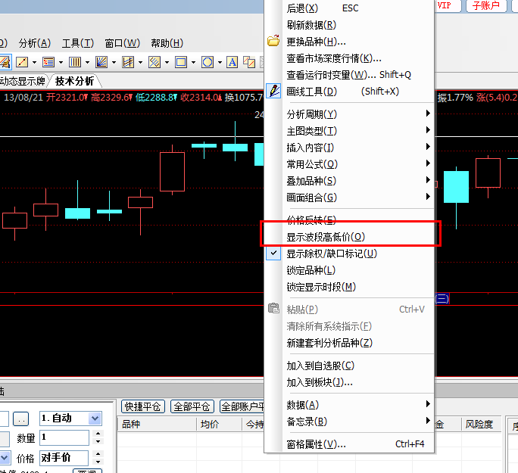
Task: Select the fan lines drawing tool
Action: pyautogui.click(x=101, y=62)
